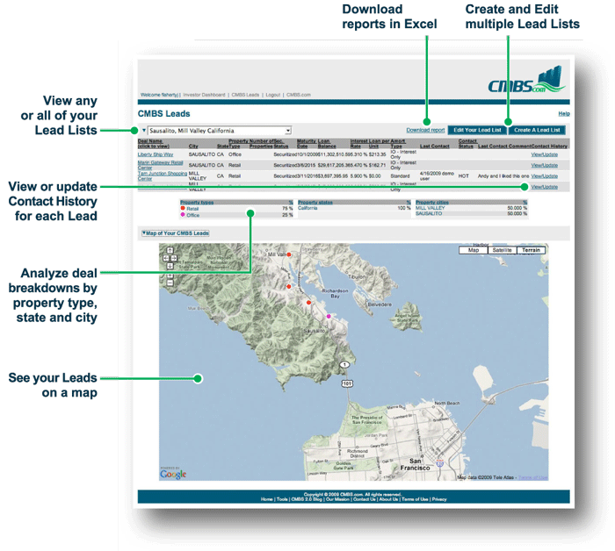Sort by the Maturity Date column header
This screenshot has height=551, width=615.
307,143
